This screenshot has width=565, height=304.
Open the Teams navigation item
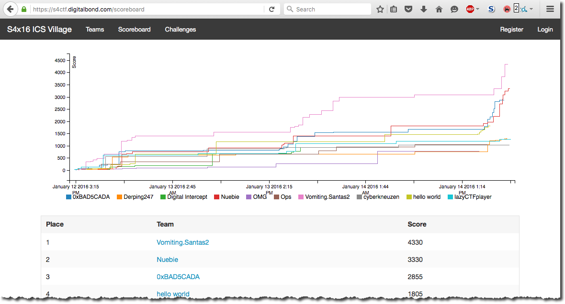pyautogui.click(x=95, y=30)
